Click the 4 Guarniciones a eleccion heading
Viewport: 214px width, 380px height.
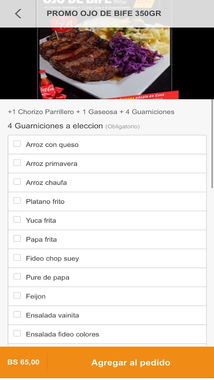(x=55, y=126)
